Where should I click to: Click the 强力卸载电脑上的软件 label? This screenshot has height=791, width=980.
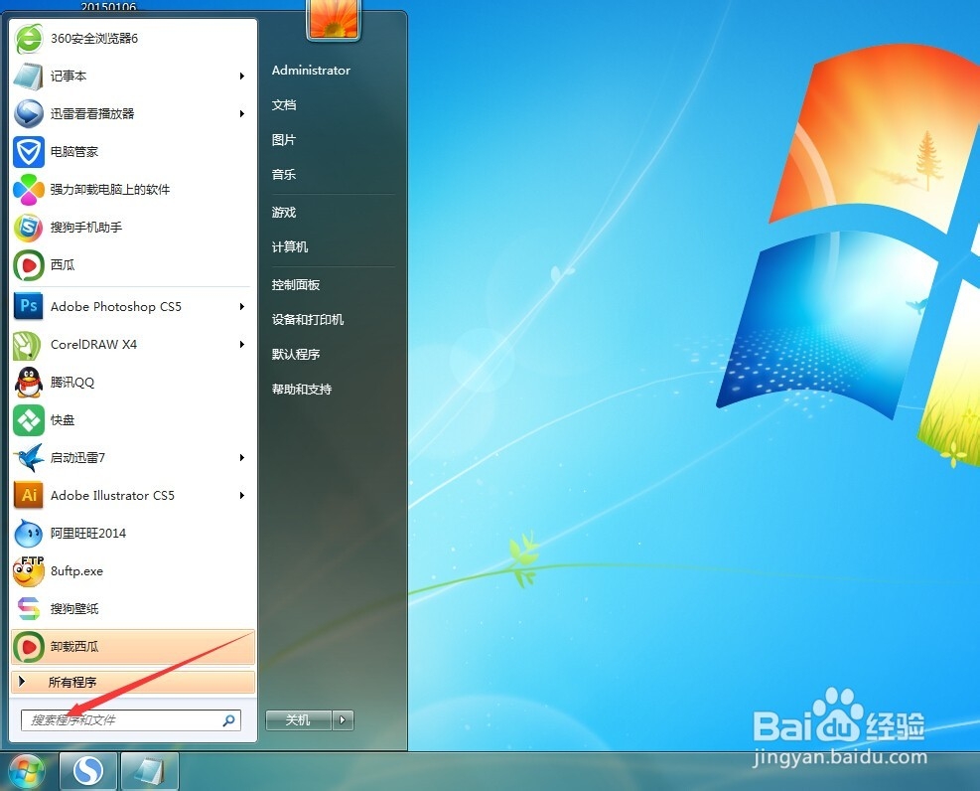110,190
